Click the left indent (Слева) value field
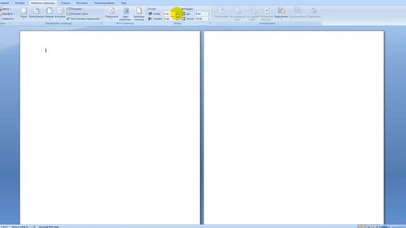 (x=169, y=14)
